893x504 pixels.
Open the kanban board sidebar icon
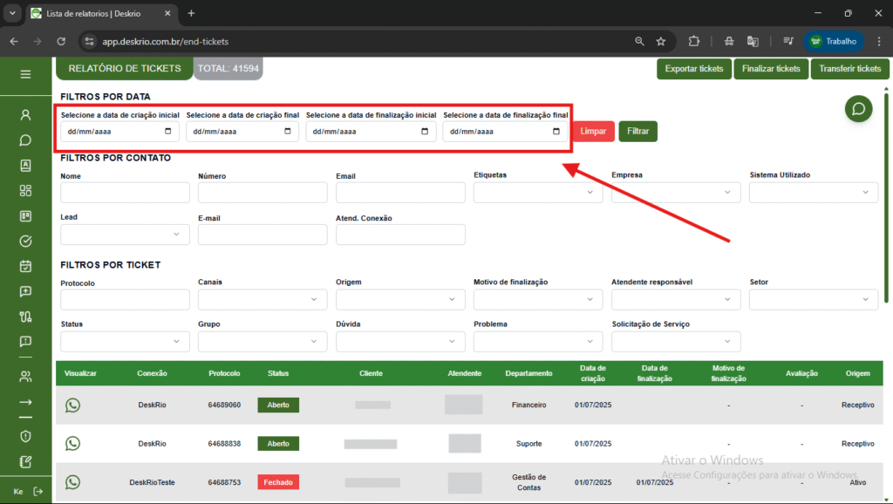25,216
